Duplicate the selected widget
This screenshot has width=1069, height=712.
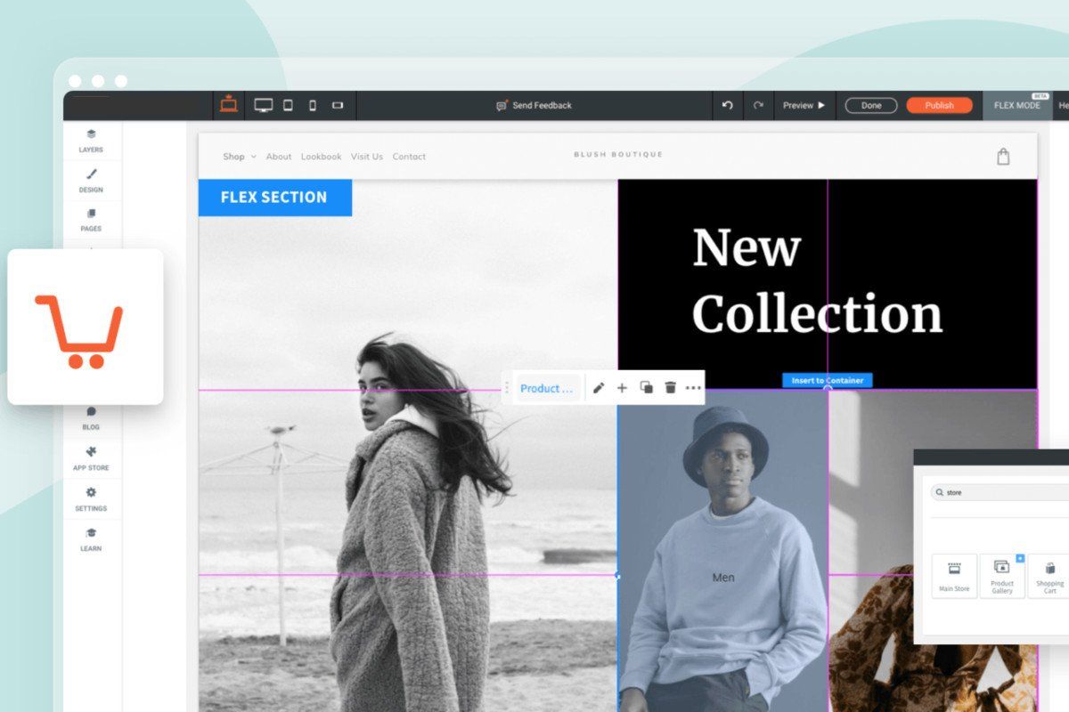647,387
